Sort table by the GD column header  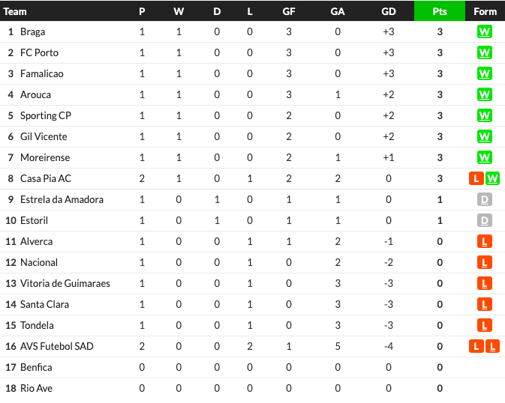(389, 11)
